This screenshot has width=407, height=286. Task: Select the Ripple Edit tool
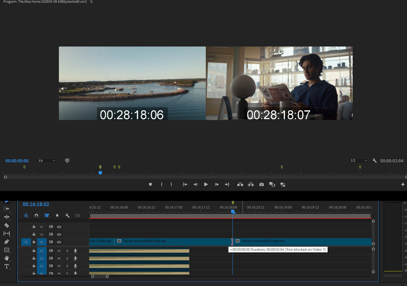pyautogui.click(x=6, y=217)
